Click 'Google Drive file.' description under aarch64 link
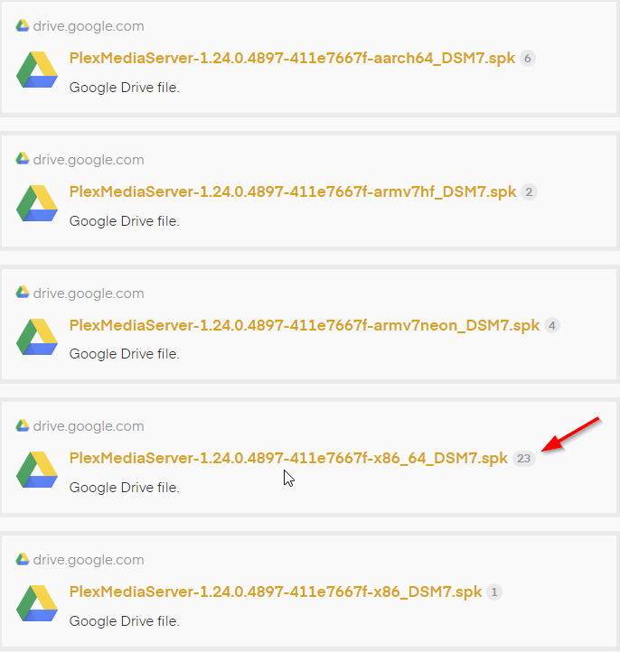Screen dimensions: 620x652 click(x=125, y=88)
